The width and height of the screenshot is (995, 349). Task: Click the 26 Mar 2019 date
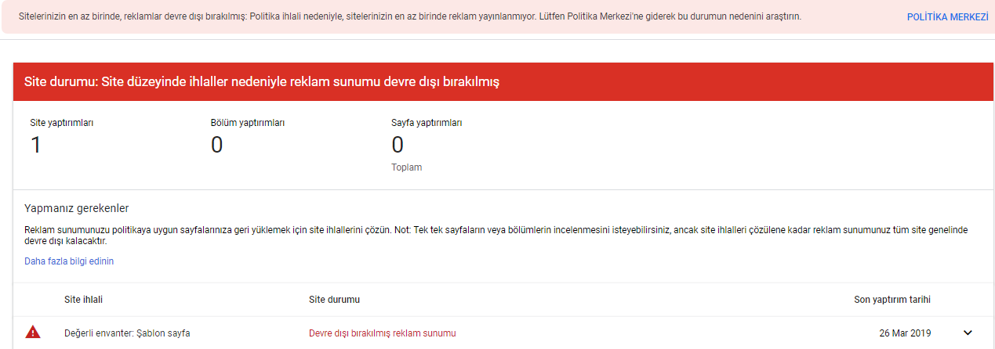[x=906, y=333]
